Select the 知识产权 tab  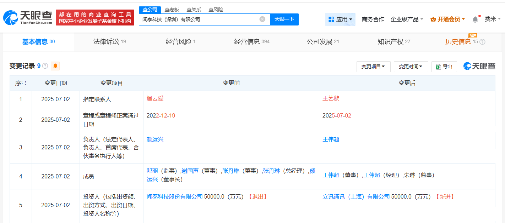394,42
